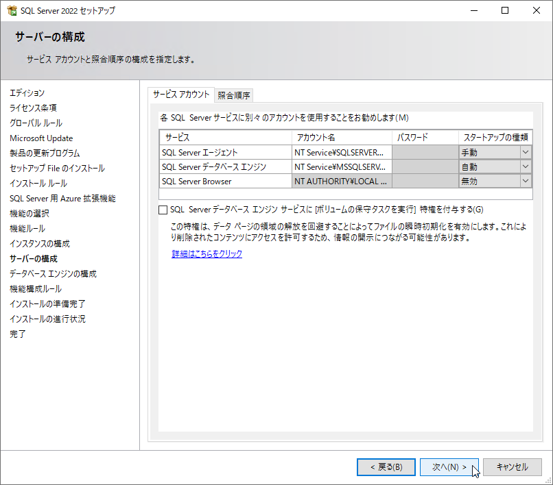
Task: Maximize the SQL Server 2022 setup window
Action: click(x=505, y=10)
